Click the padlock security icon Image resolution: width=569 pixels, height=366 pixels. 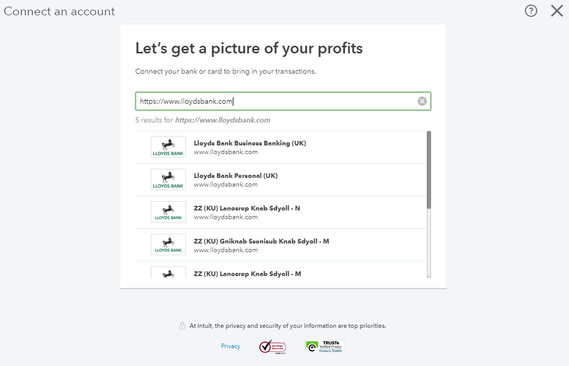click(182, 326)
